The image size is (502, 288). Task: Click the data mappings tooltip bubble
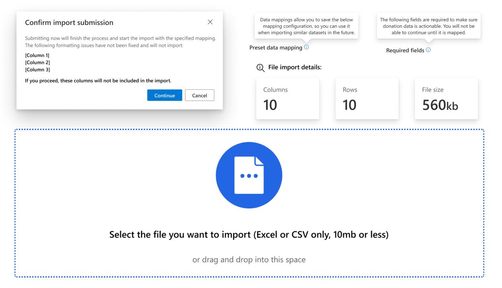307,26
